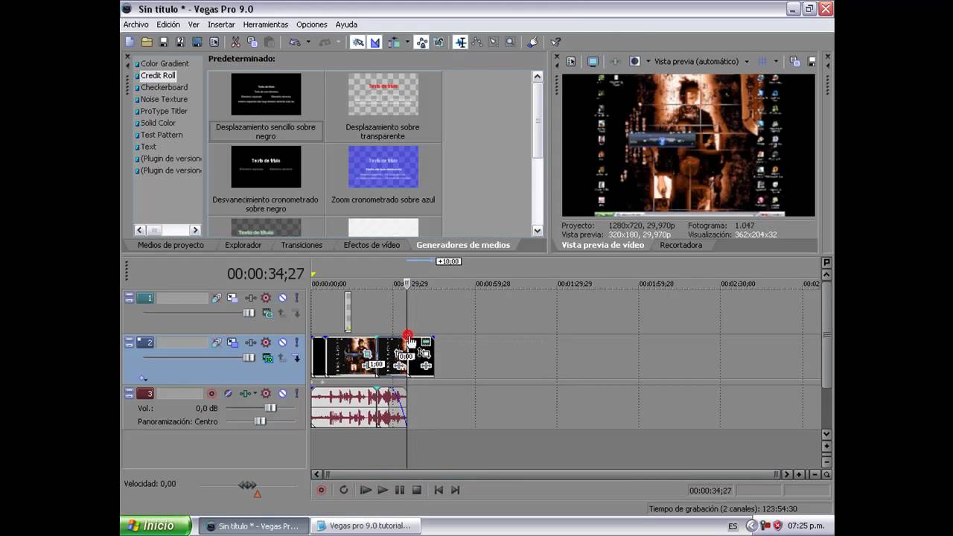Click the Undo arrow icon
This screenshot has width=953, height=536.
pos(295,42)
